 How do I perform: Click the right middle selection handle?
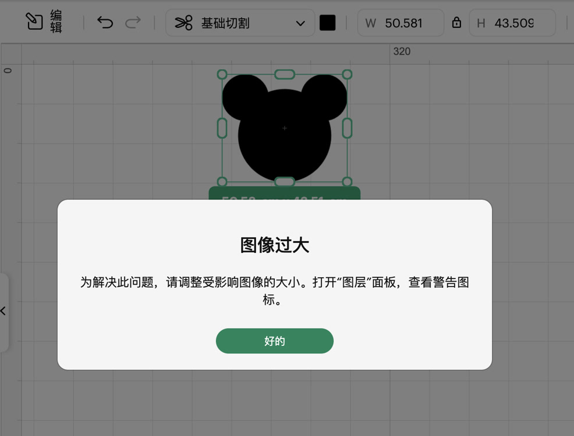click(x=347, y=128)
